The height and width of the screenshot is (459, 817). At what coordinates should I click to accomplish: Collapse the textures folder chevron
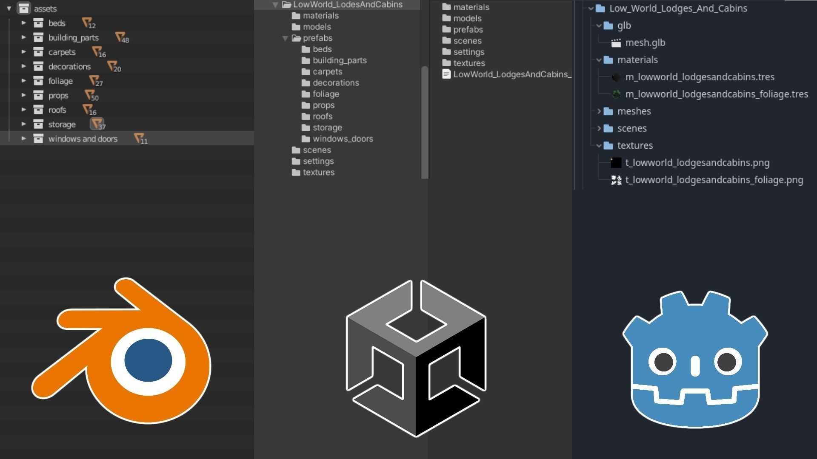point(599,145)
